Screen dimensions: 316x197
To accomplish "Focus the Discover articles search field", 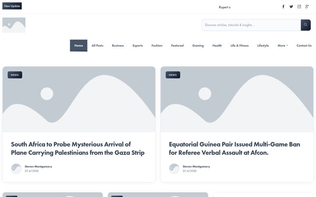I will point(251,25).
